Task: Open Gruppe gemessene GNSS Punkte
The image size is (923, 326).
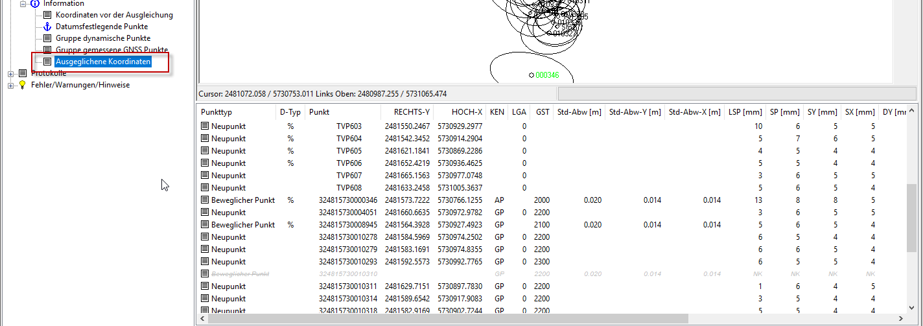Action: [111, 50]
